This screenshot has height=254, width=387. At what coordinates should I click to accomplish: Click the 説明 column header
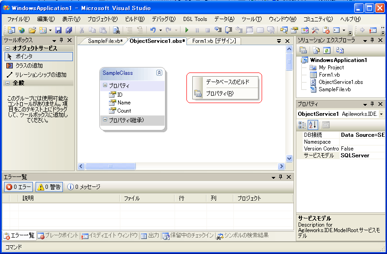pos(69,198)
